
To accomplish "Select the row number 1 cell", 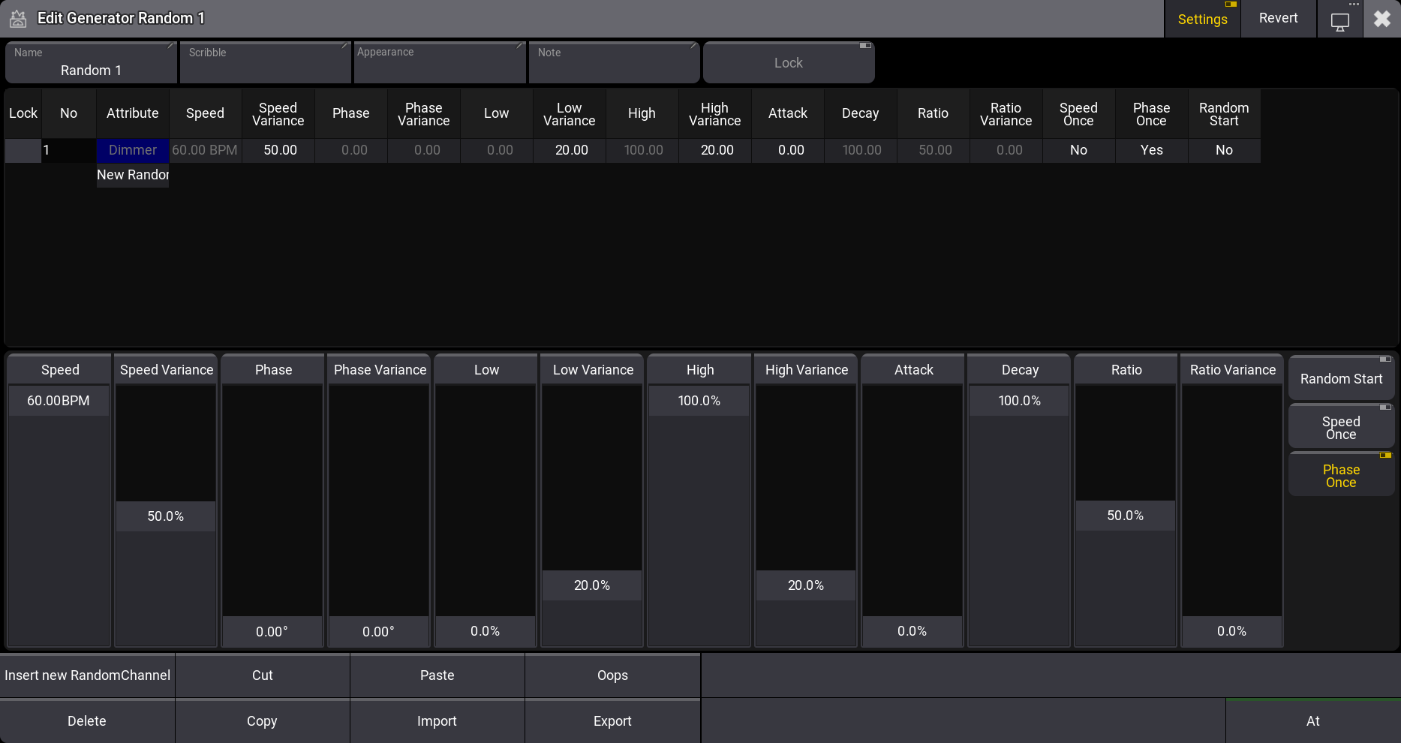I will pos(69,150).
